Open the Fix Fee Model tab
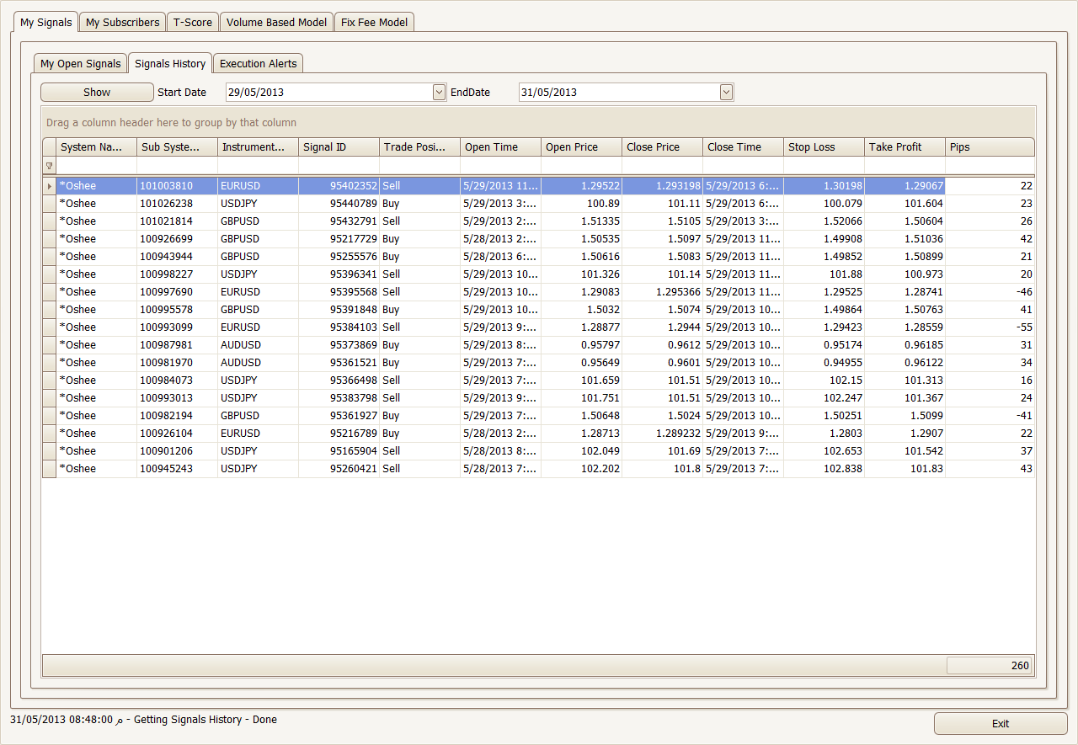Viewport: 1078px width, 745px height. pos(375,23)
